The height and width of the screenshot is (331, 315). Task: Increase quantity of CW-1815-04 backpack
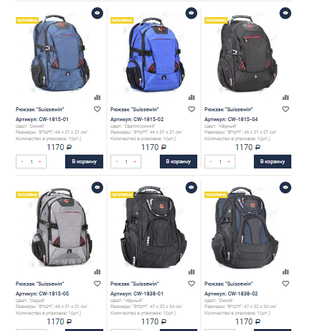[229, 162]
